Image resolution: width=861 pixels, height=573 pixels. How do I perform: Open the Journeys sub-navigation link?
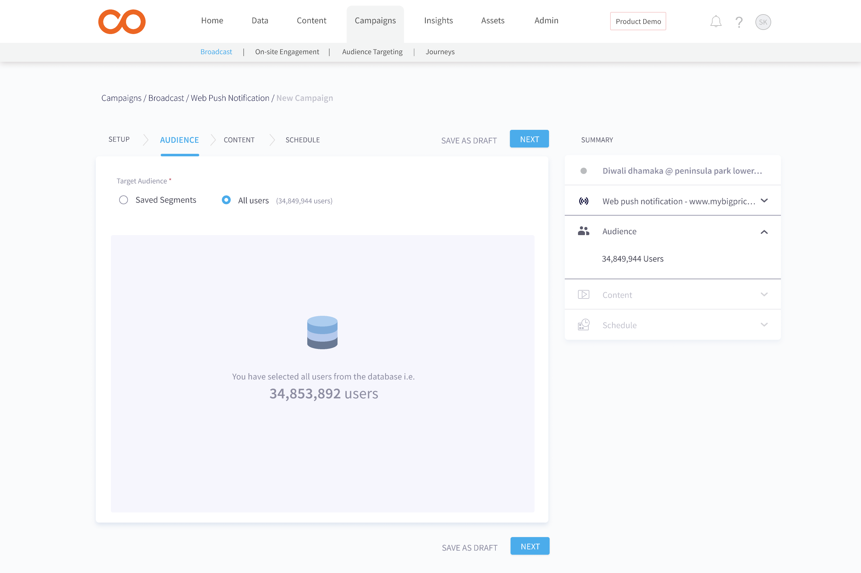(x=440, y=52)
